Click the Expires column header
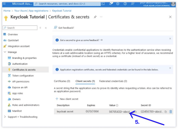 click(91, 105)
